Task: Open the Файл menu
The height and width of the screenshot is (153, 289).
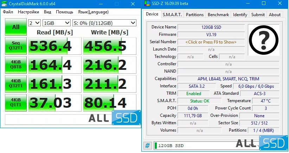Action: 8,12
